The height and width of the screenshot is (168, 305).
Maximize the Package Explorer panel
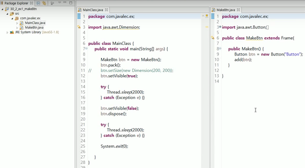(71, 3)
